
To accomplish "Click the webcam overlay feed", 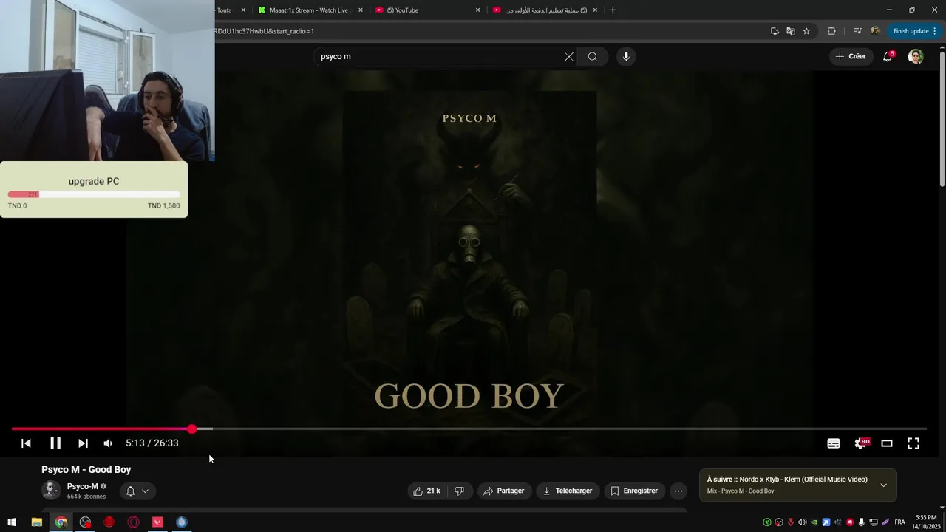I will pos(107,81).
